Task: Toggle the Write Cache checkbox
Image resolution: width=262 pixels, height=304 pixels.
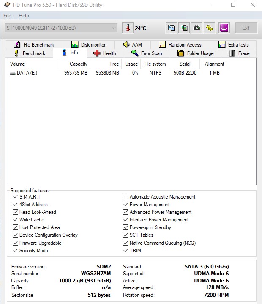Action: pyautogui.click(x=15, y=220)
